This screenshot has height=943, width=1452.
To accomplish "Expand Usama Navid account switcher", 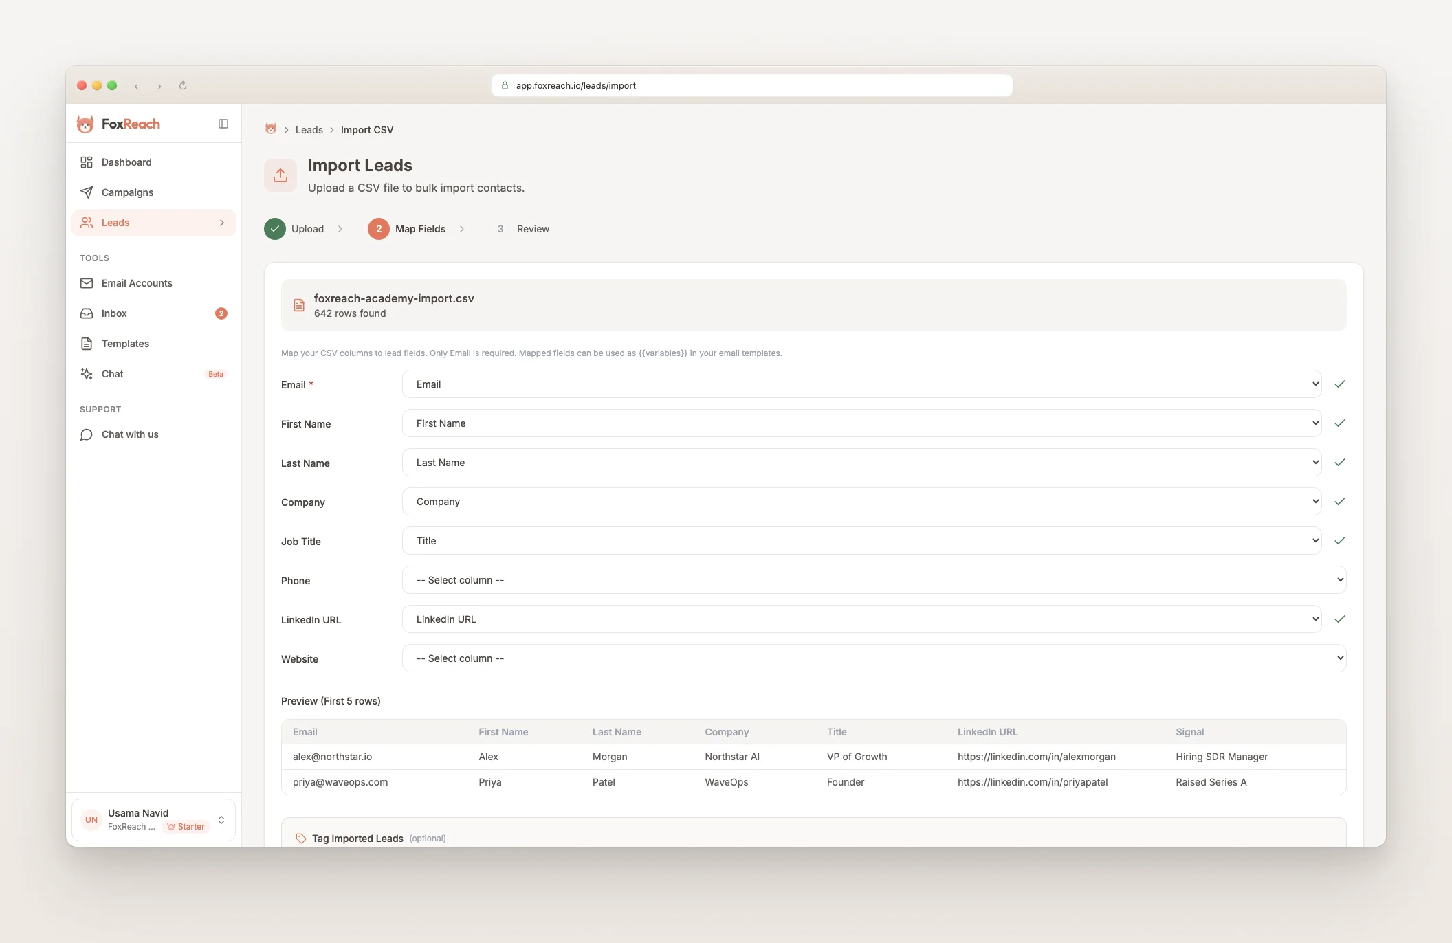I will 221,820.
